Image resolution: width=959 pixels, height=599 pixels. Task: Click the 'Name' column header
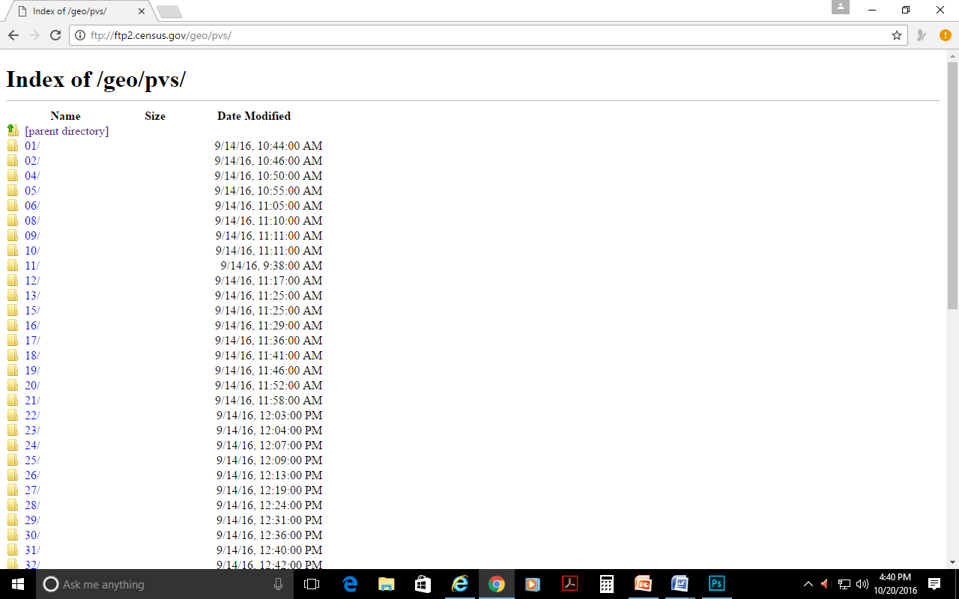[x=65, y=116]
